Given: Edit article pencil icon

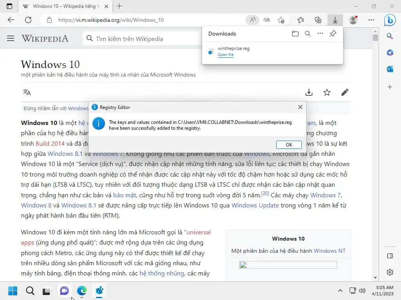Looking at the screenshot, I should pyautogui.click(x=345, y=92).
